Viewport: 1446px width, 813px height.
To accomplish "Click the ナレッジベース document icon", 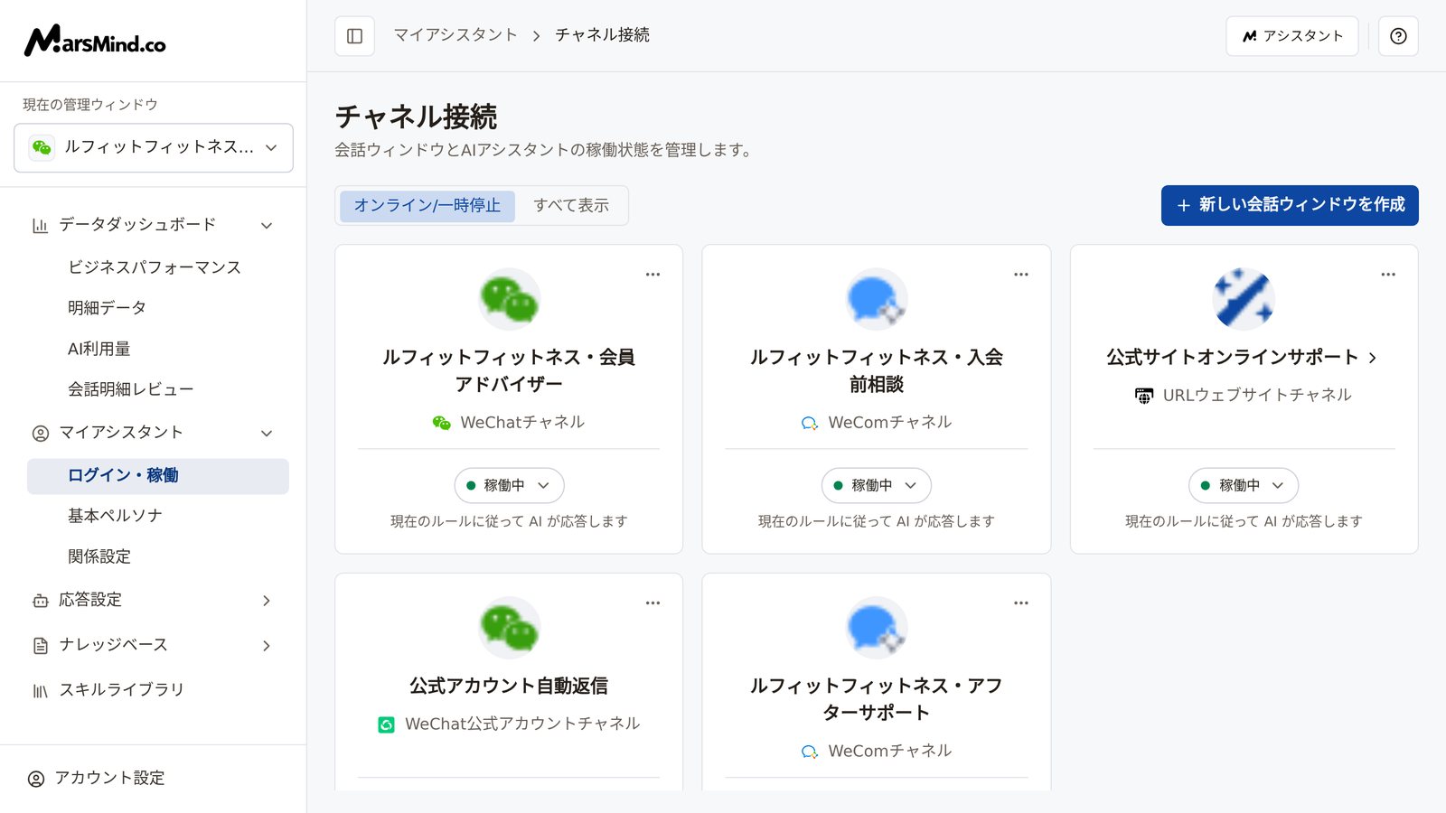I will coord(40,645).
